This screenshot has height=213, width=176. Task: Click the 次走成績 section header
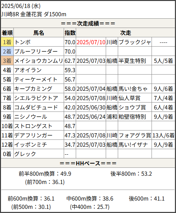tap(88, 23)
